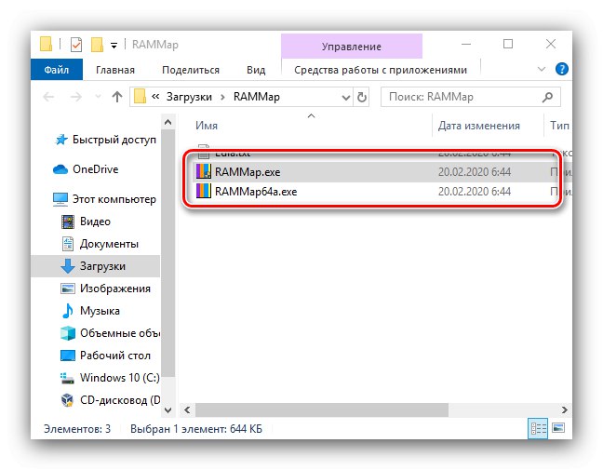The image size is (603, 470).
Task: Click the OneDrive cloud icon
Action: [60, 169]
